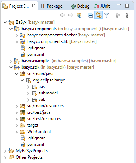The width and height of the screenshot is (136, 163).
Task: Click the vab package icon
Action: [x=34, y=100]
